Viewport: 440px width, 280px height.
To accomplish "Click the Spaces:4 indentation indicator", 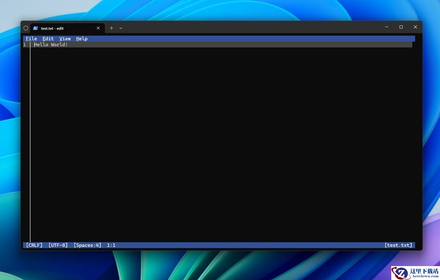I will coord(87,245).
